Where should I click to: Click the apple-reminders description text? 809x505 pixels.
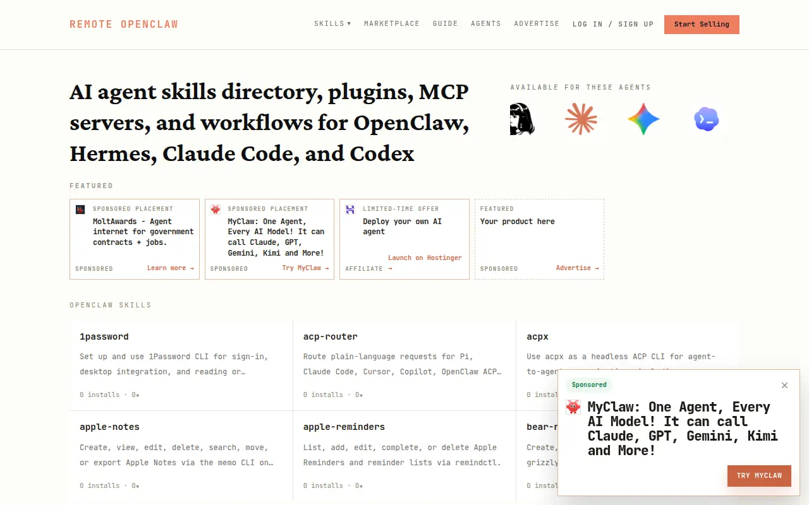(402, 455)
